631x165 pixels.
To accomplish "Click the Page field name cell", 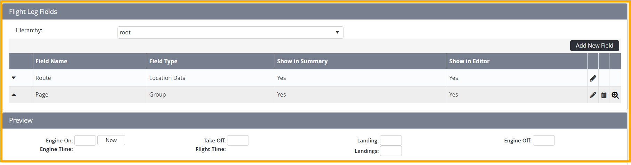I will click(x=42, y=94).
